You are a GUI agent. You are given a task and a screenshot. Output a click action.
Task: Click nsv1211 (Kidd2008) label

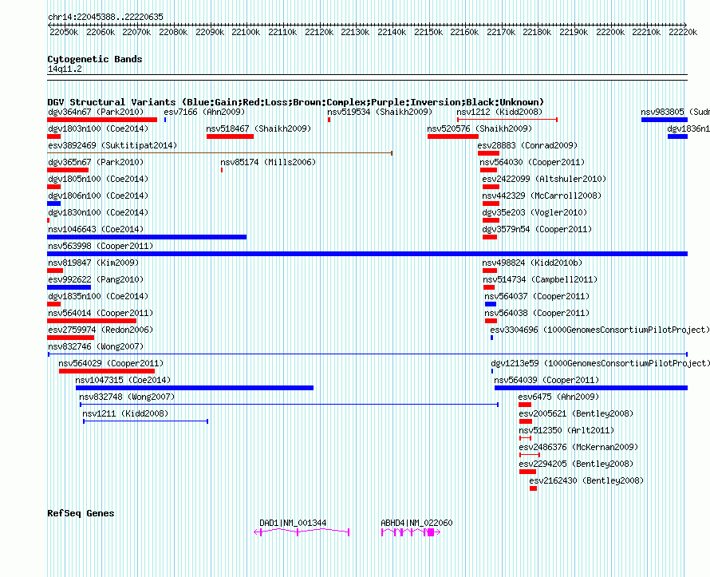[125, 413]
